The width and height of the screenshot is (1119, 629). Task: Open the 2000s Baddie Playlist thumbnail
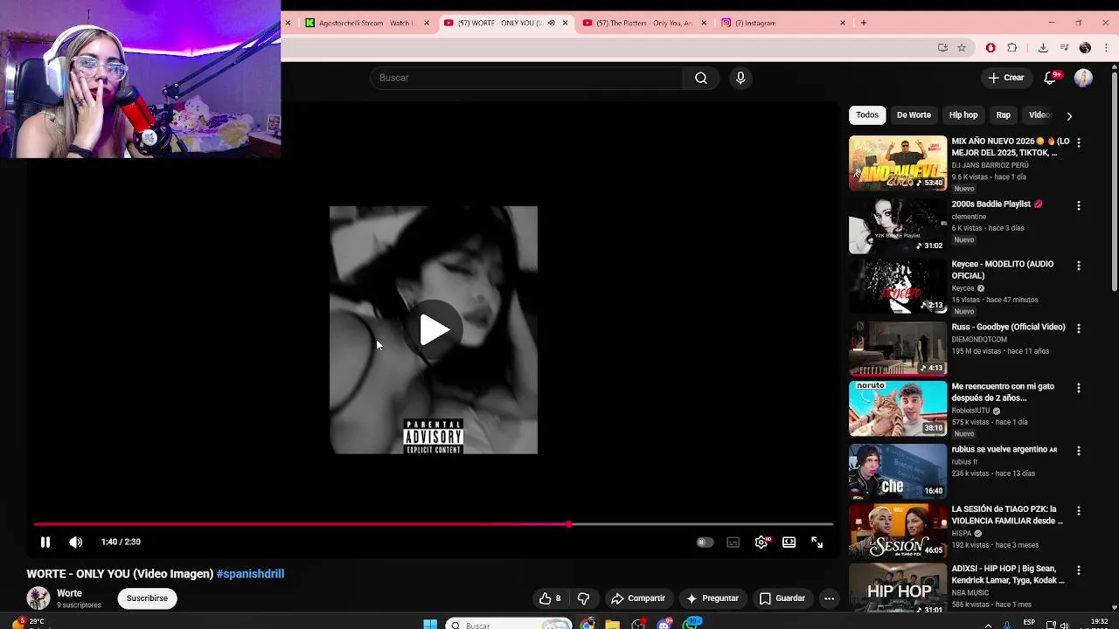click(x=898, y=226)
